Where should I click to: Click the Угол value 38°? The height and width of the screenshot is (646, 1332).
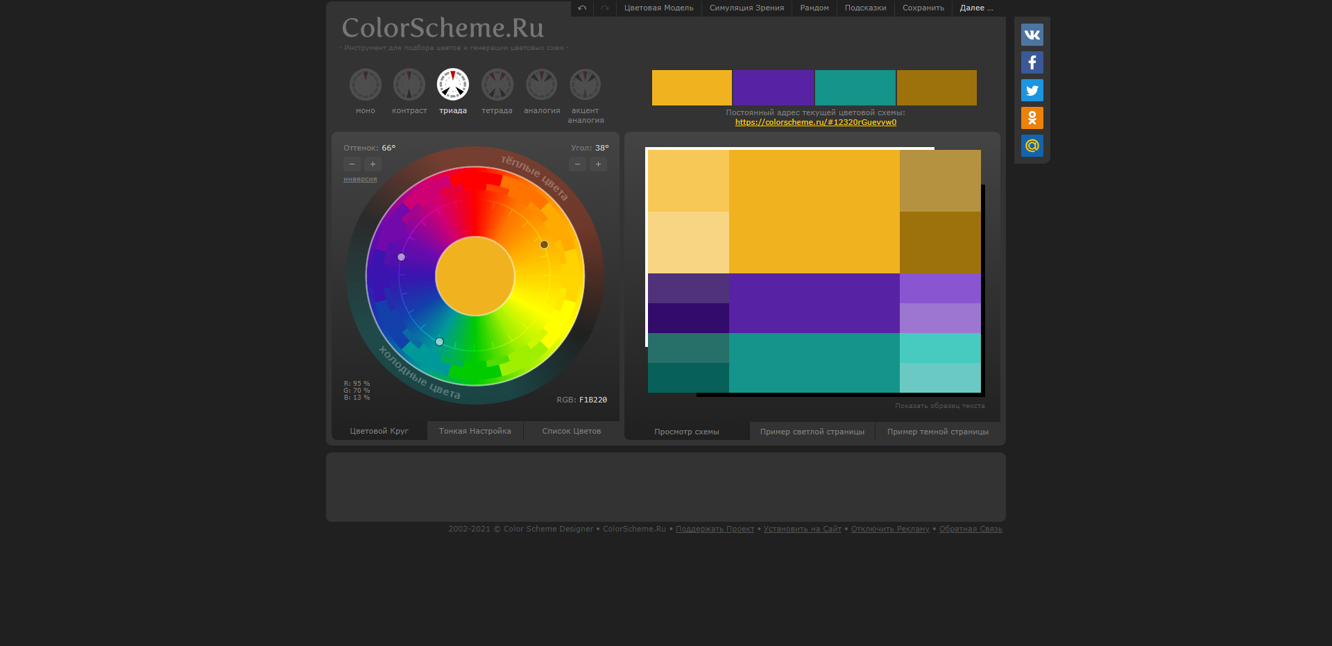point(602,148)
